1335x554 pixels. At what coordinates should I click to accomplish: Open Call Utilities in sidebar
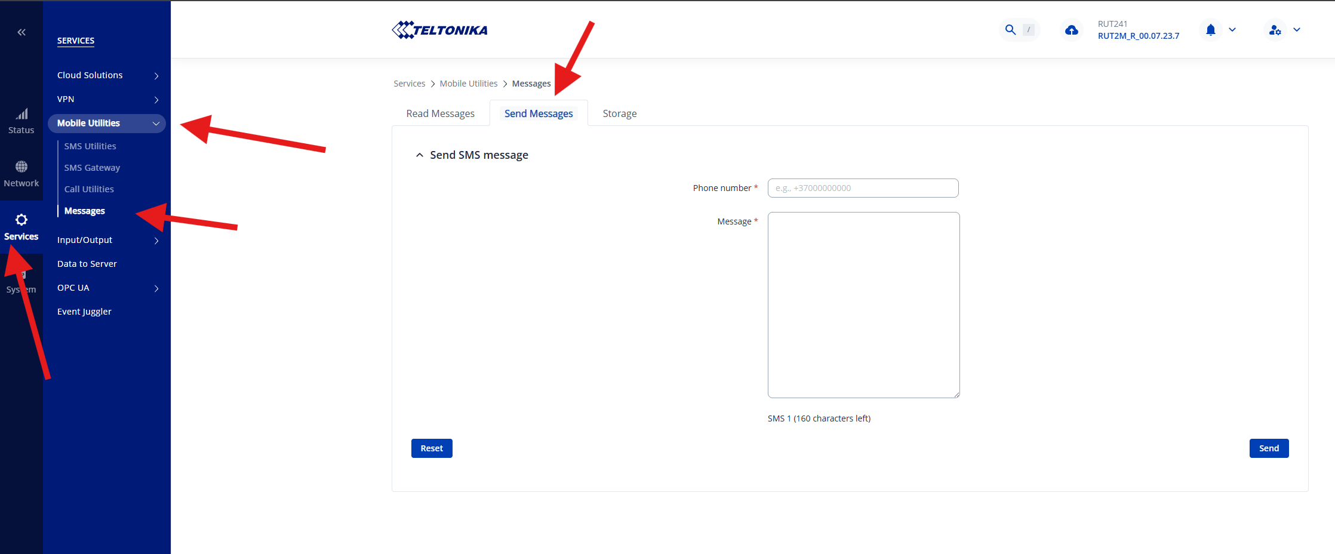pos(89,189)
